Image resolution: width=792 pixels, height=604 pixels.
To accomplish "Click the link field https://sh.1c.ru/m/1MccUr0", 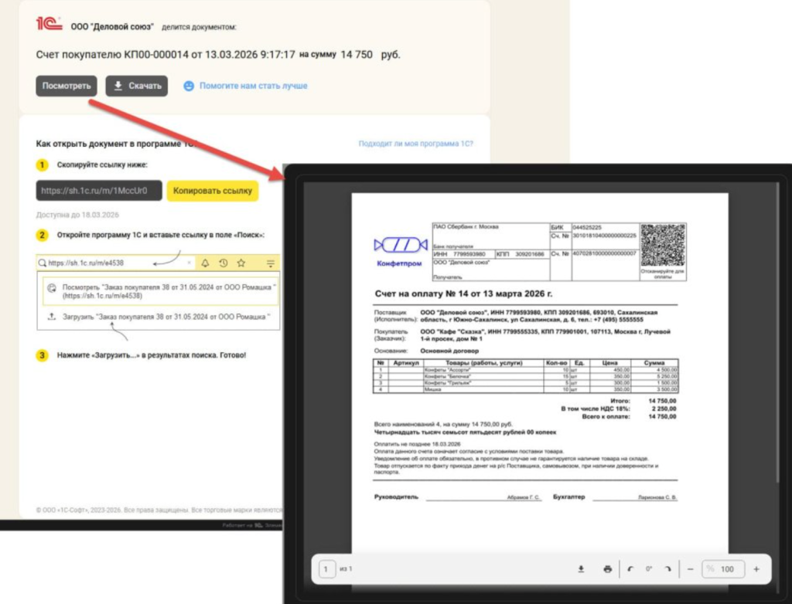I will [99, 191].
